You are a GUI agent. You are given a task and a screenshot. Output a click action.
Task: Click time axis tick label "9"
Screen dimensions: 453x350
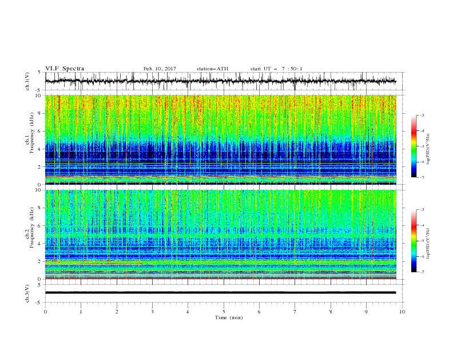366,312
